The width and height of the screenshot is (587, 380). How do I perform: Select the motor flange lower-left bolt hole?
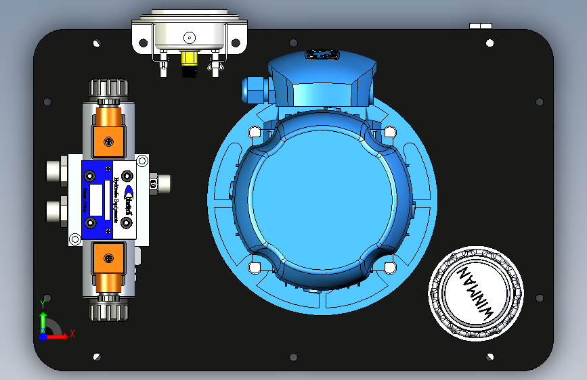[x=255, y=268]
